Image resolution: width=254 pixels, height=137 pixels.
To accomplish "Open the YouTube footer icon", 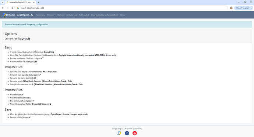I will [x=135, y=133].
